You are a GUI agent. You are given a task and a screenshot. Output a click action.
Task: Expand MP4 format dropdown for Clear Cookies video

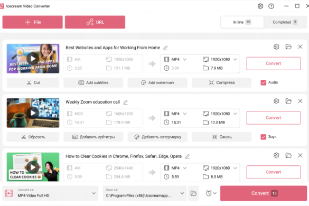[185, 168]
